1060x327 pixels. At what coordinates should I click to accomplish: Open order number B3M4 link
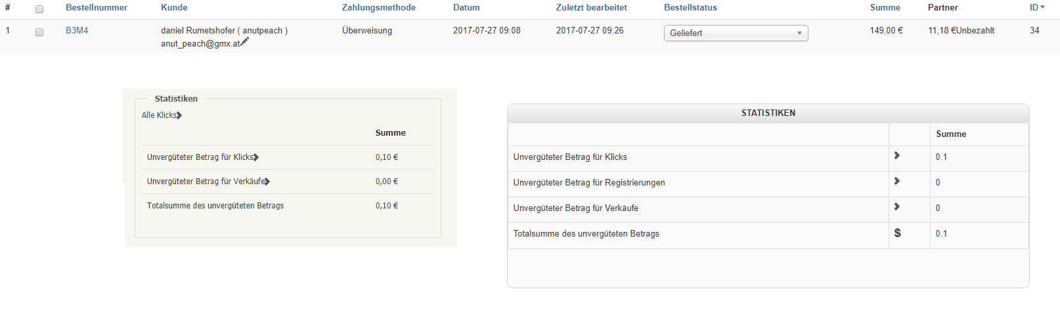point(77,30)
